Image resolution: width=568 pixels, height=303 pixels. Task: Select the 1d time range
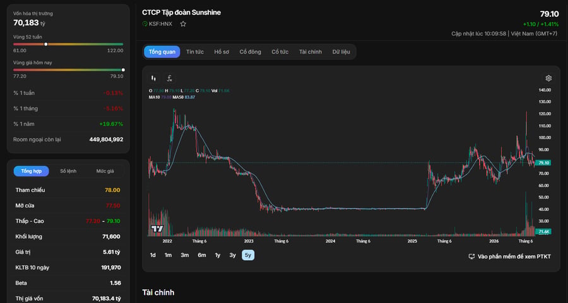point(153,255)
